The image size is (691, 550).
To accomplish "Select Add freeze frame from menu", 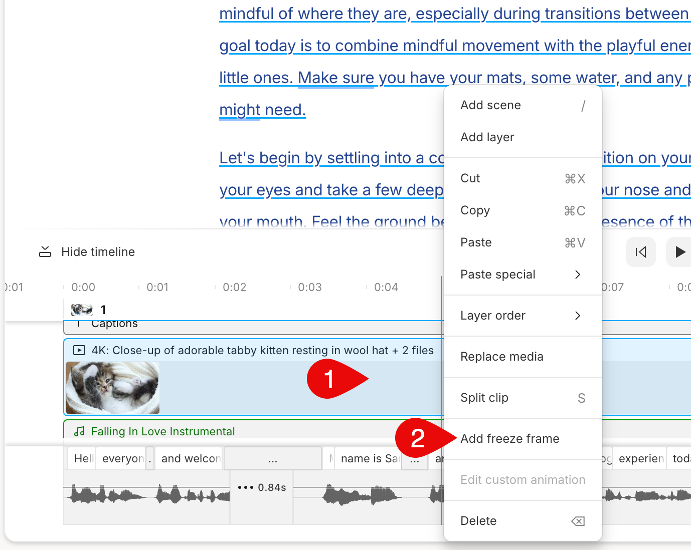I will coord(509,439).
